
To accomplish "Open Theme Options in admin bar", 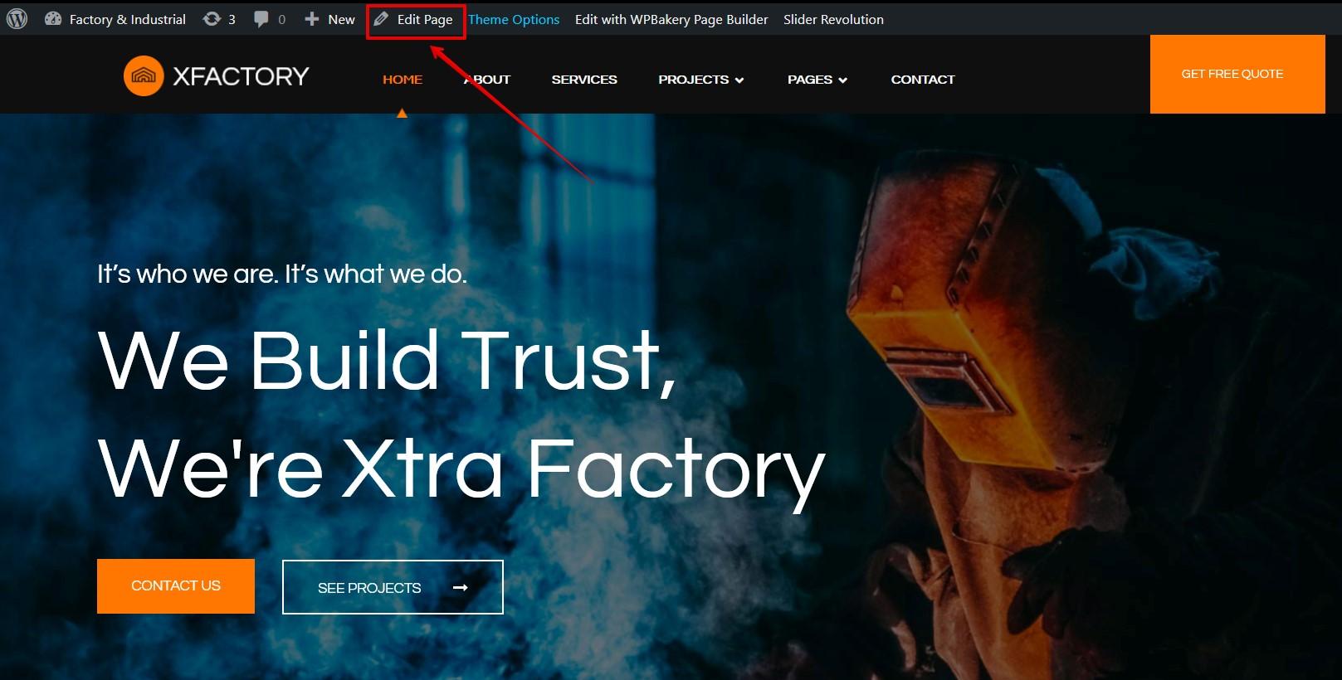I will [x=514, y=19].
